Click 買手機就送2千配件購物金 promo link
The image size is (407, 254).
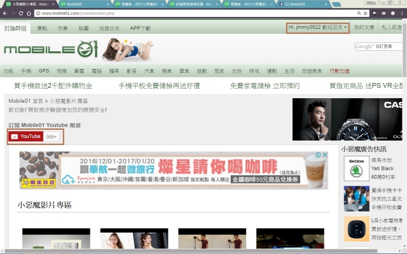point(53,86)
